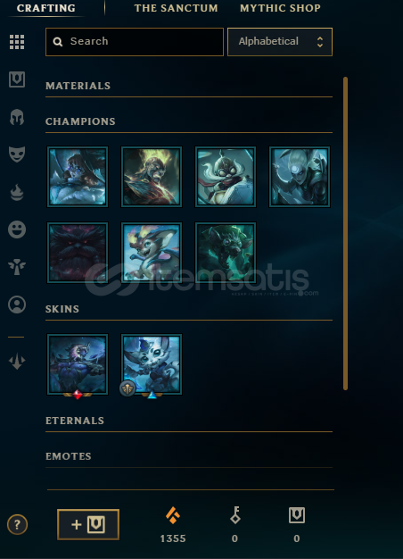Open the Alphabetical sort dropdown
403x559 pixels.
click(280, 42)
